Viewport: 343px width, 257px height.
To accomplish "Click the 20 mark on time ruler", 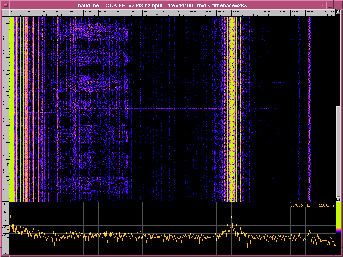I will (x=4, y=171).
